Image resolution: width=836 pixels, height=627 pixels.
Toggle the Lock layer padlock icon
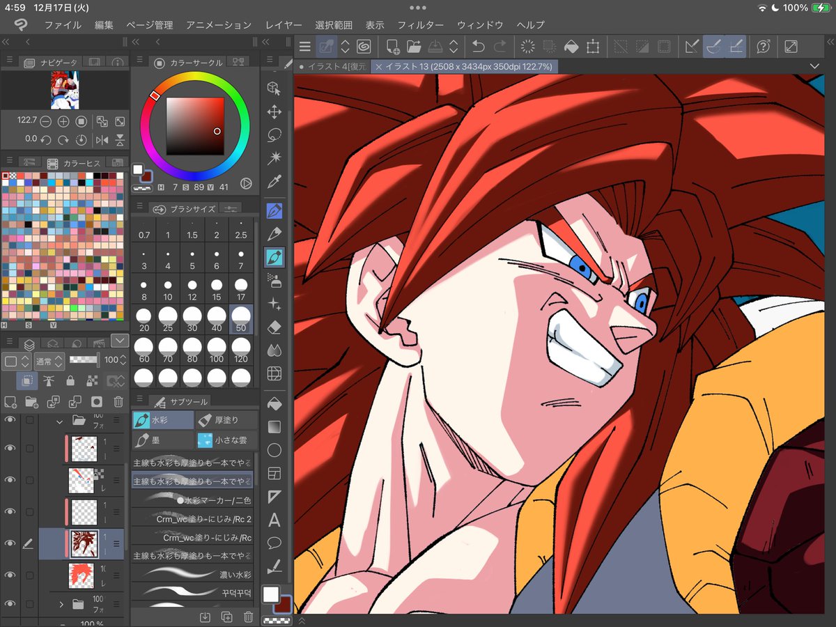(x=70, y=381)
